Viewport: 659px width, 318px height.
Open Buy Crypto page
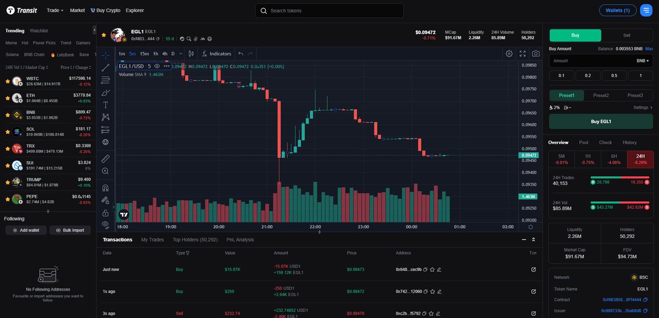tap(105, 10)
